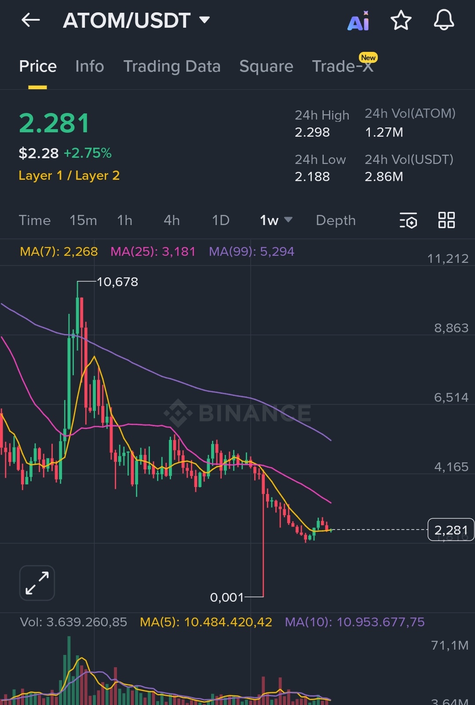Open the Trading Data tab

(x=172, y=66)
